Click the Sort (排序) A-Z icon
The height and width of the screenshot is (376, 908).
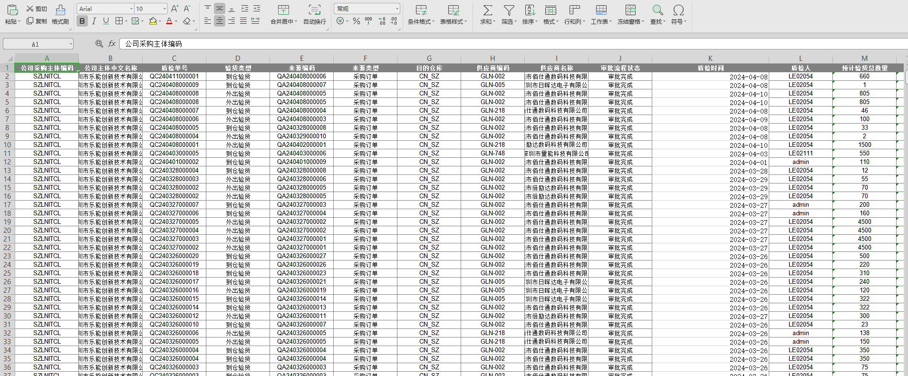(530, 10)
